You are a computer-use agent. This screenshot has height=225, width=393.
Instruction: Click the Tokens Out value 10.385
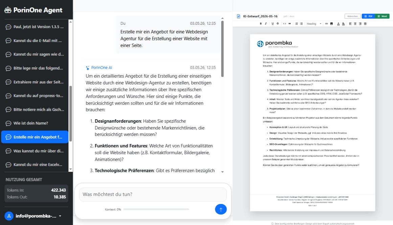[60, 197]
